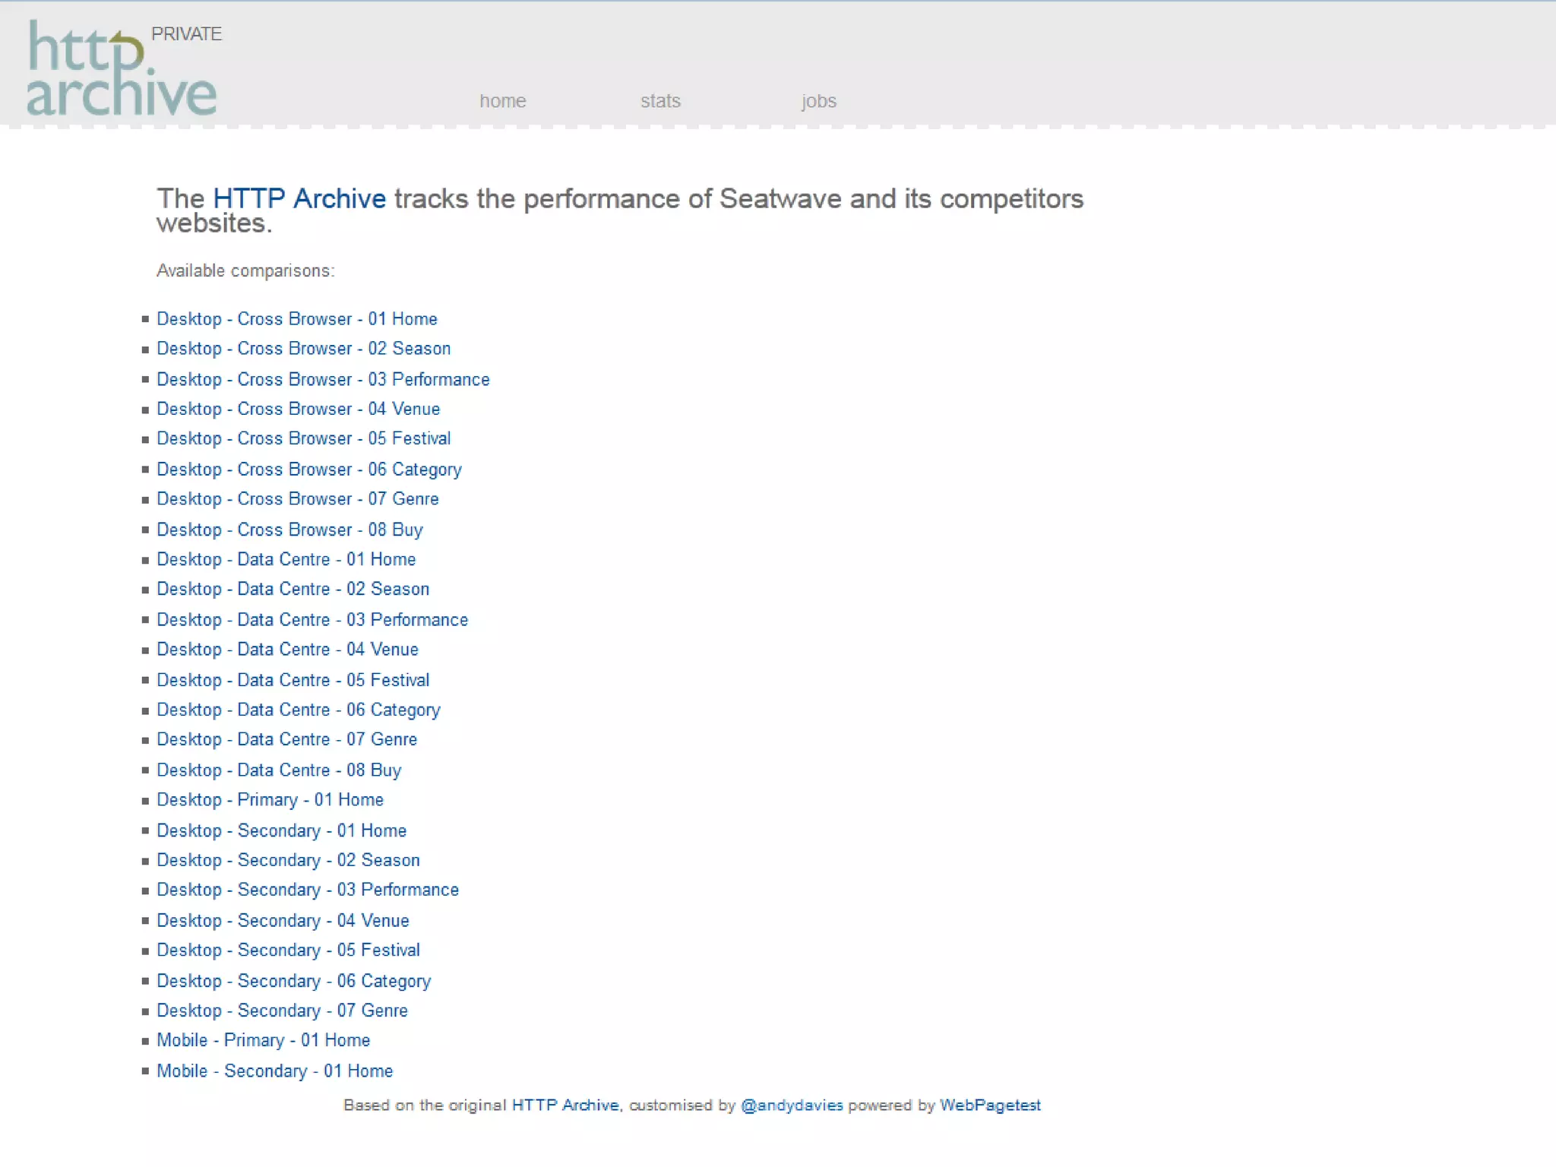The image size is (1556, 1167).
Task: Open Desktop - Data Centre - 08 Buy
Action: click(278, 770)
